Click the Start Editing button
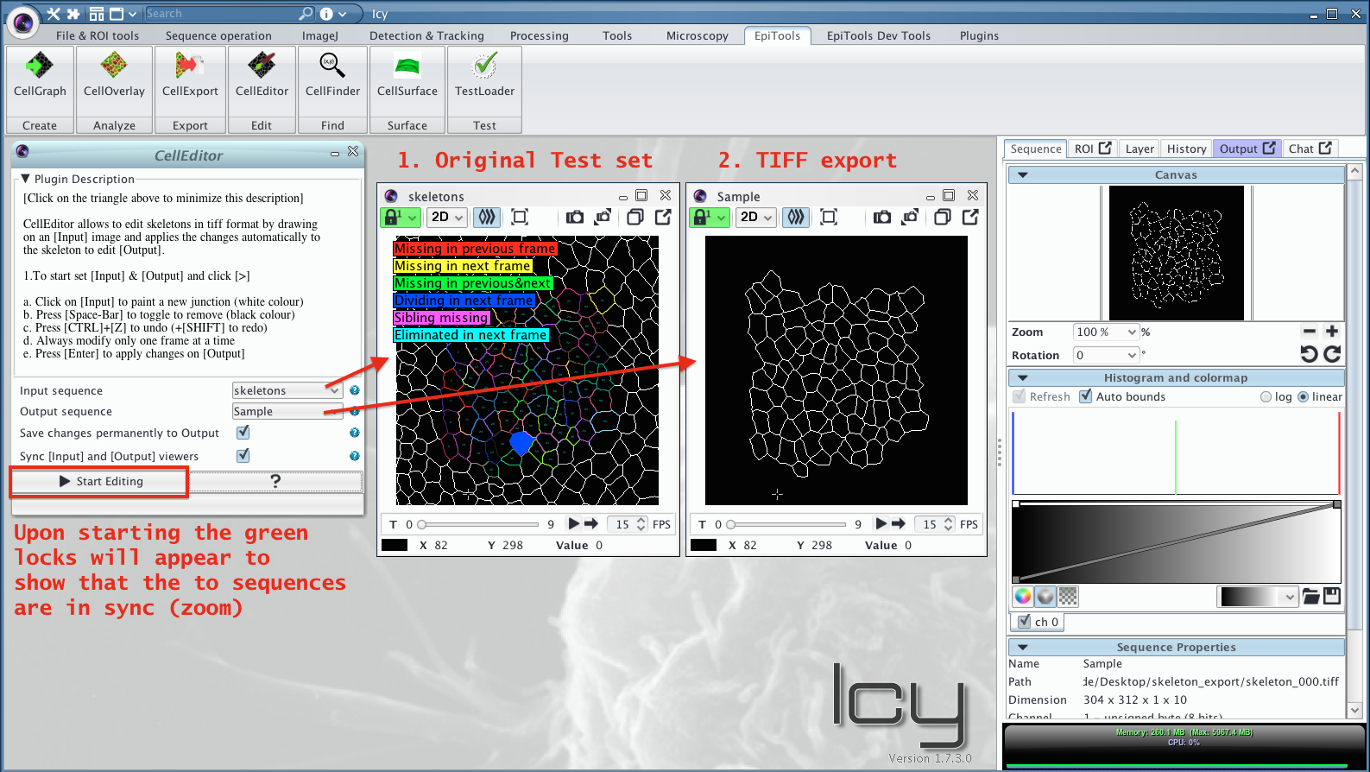This screenshot has height=772, width=1370. pos(101,481)
